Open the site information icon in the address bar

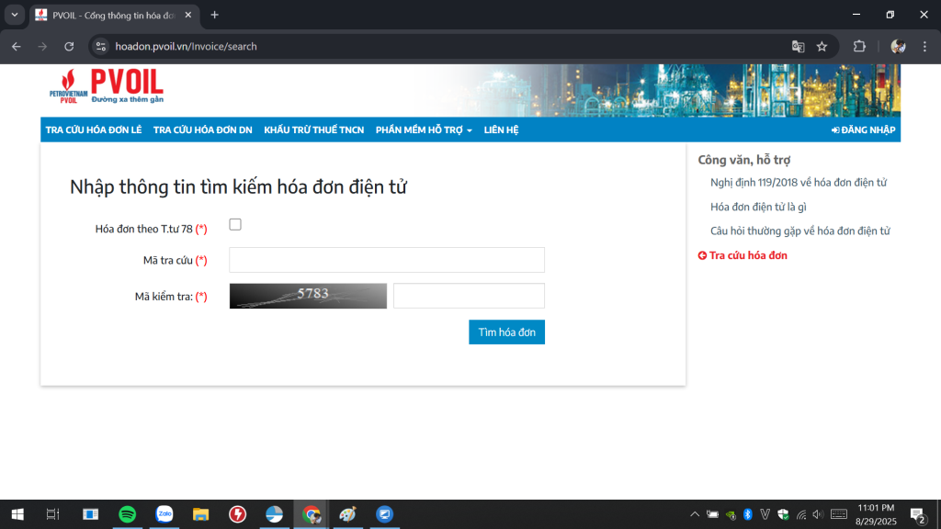coord(101,46)
